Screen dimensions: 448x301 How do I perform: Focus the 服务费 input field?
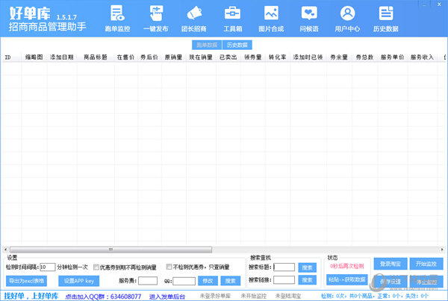148,281
